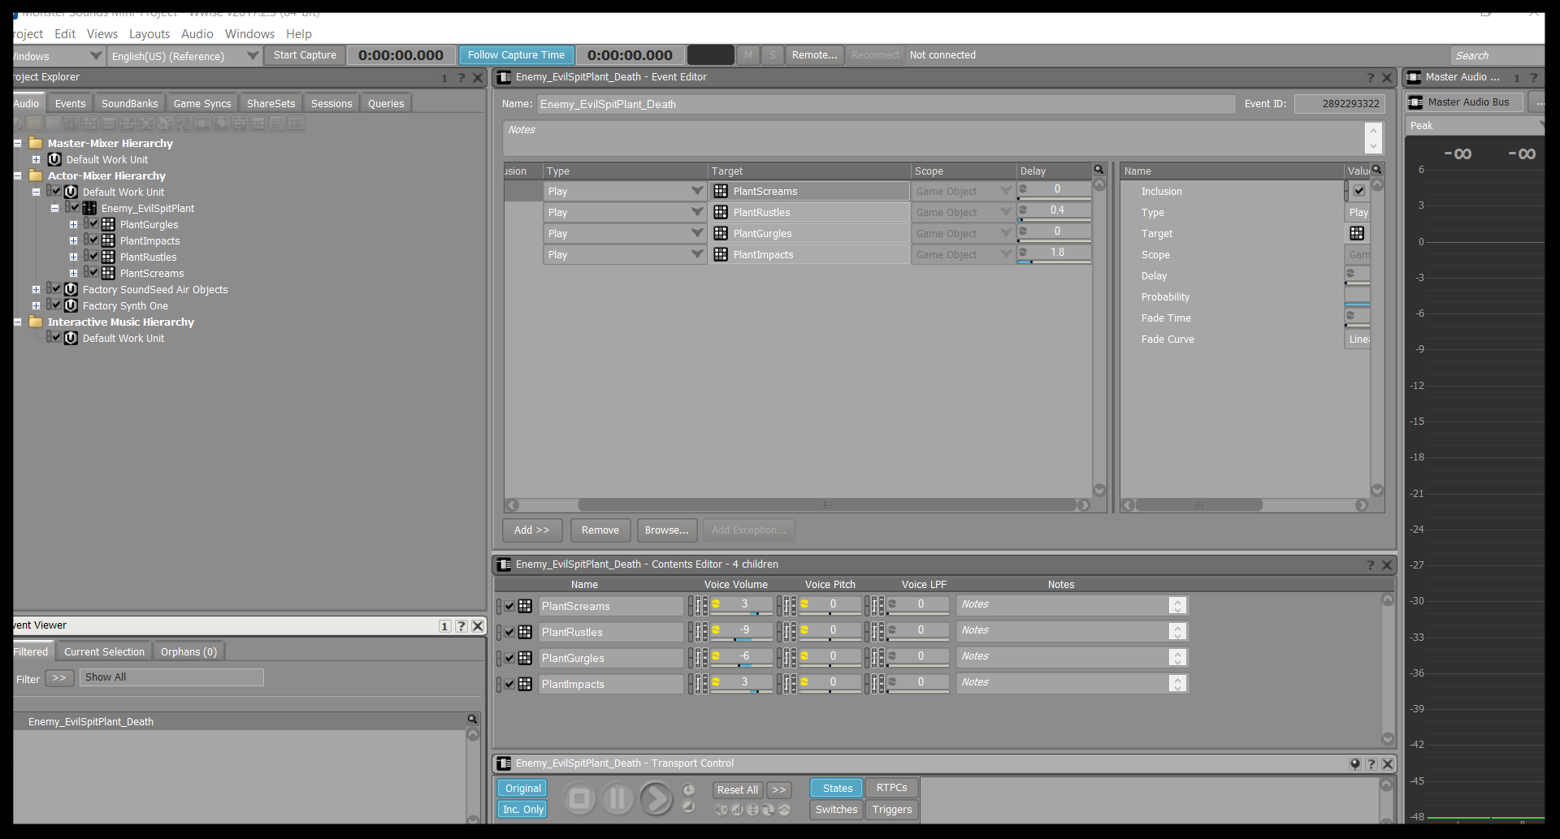Toggle the Inclusion property checkbox
The height and width of the screenshot is (839, 1560).
tap(1359, 191)
